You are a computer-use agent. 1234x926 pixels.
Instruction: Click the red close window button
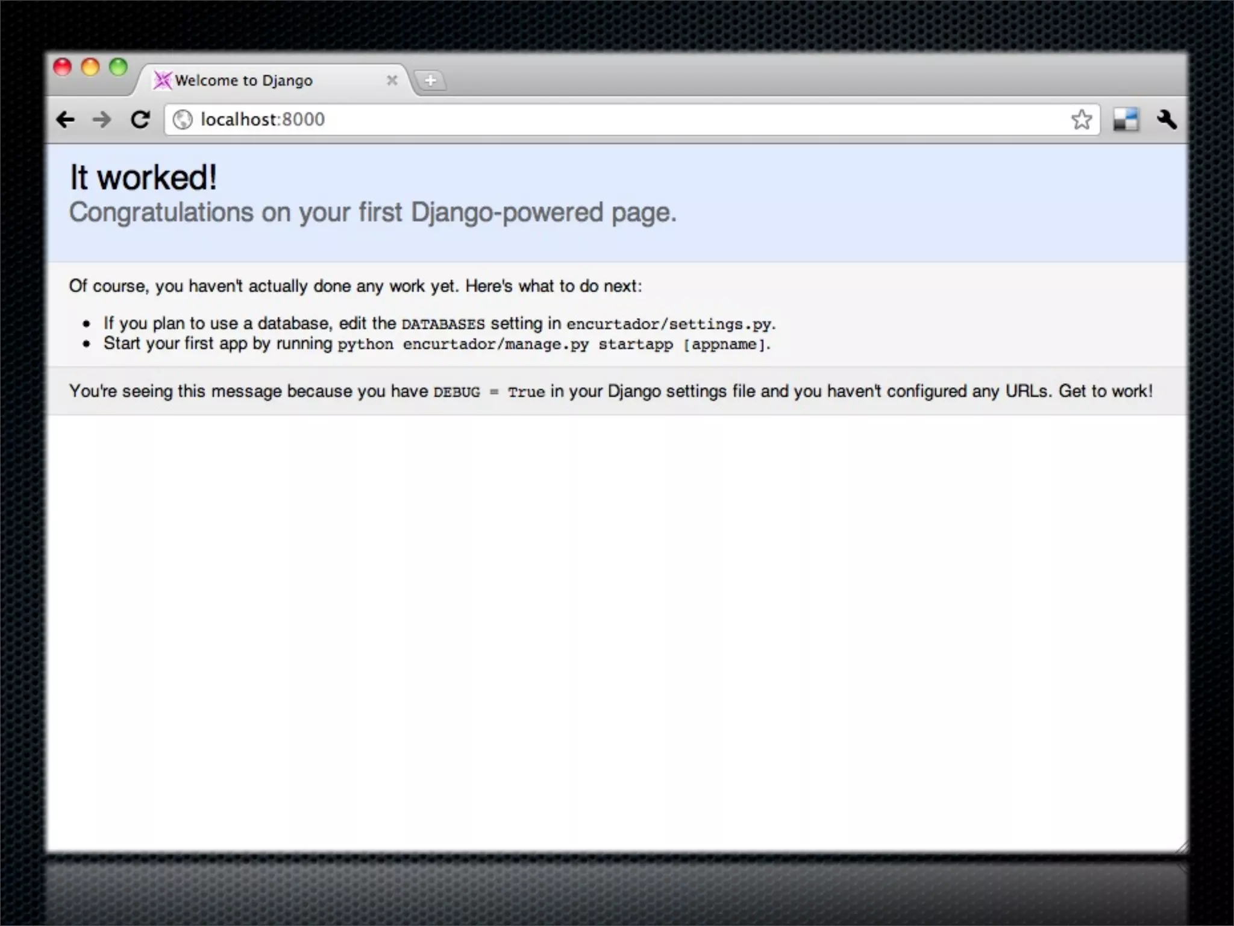(63, 67)
